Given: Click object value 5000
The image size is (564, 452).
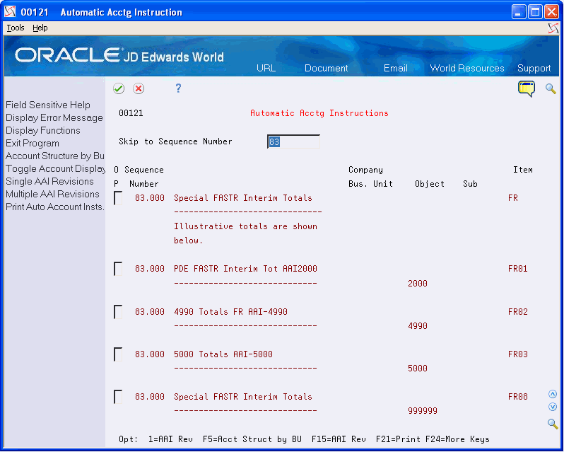Looking at the screenshot, I should tap(418, 369).
